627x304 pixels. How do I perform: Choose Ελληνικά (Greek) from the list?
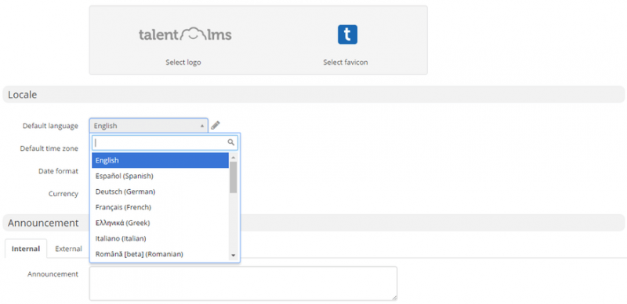[161, 223]
